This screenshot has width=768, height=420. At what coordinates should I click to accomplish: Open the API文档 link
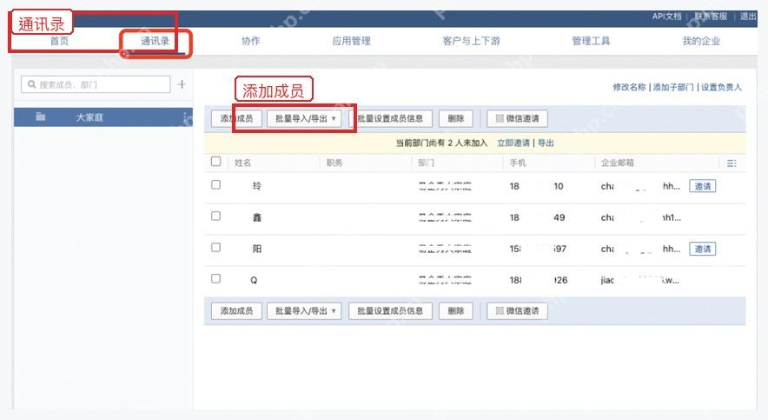point(666,17)
